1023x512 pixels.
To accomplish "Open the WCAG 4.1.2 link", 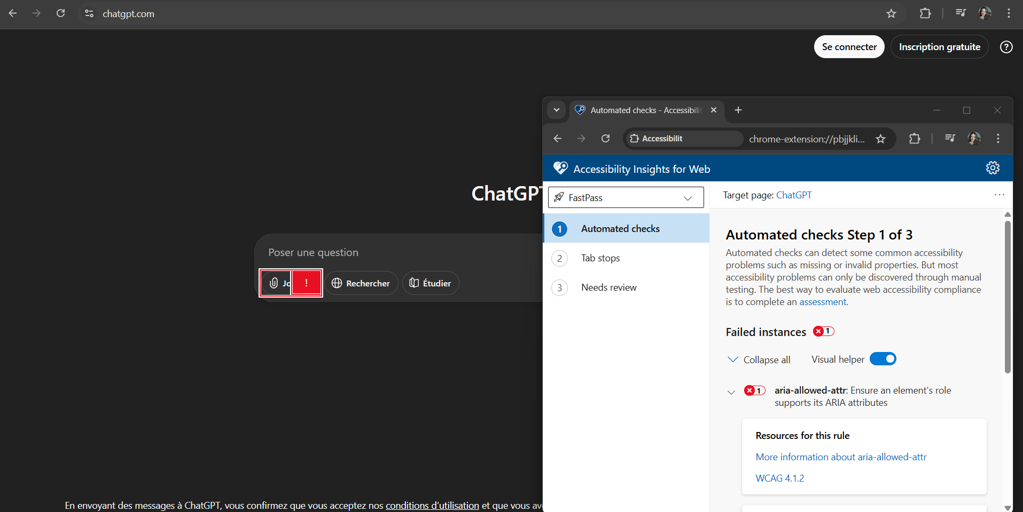I will [779, 478].
